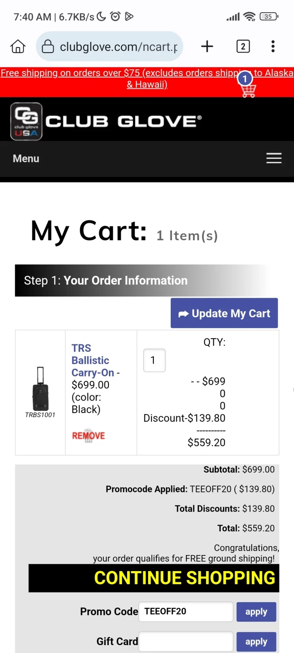The height and width of the screenshot is (653, 294).
Task: Tap the browser home icon
Action: [x=18, y=47]
